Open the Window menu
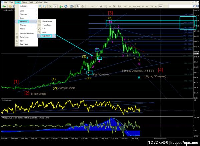Image resolution: width=200 pixels, height=146 pixels. point(39,2)
